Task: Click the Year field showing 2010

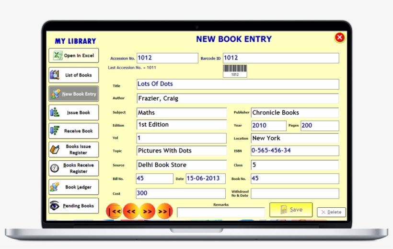Action: pyautogui.click(x=269, y=126)
